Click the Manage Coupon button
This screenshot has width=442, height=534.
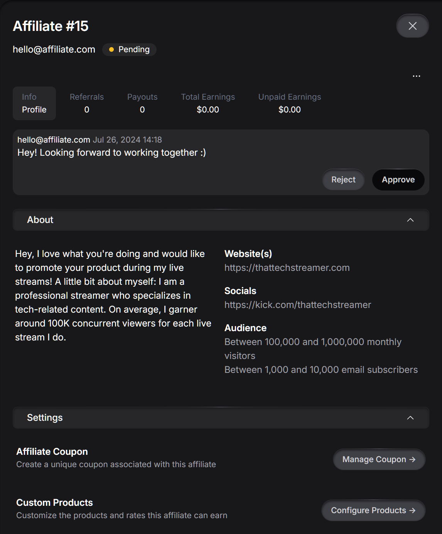(x=379, y=459)
